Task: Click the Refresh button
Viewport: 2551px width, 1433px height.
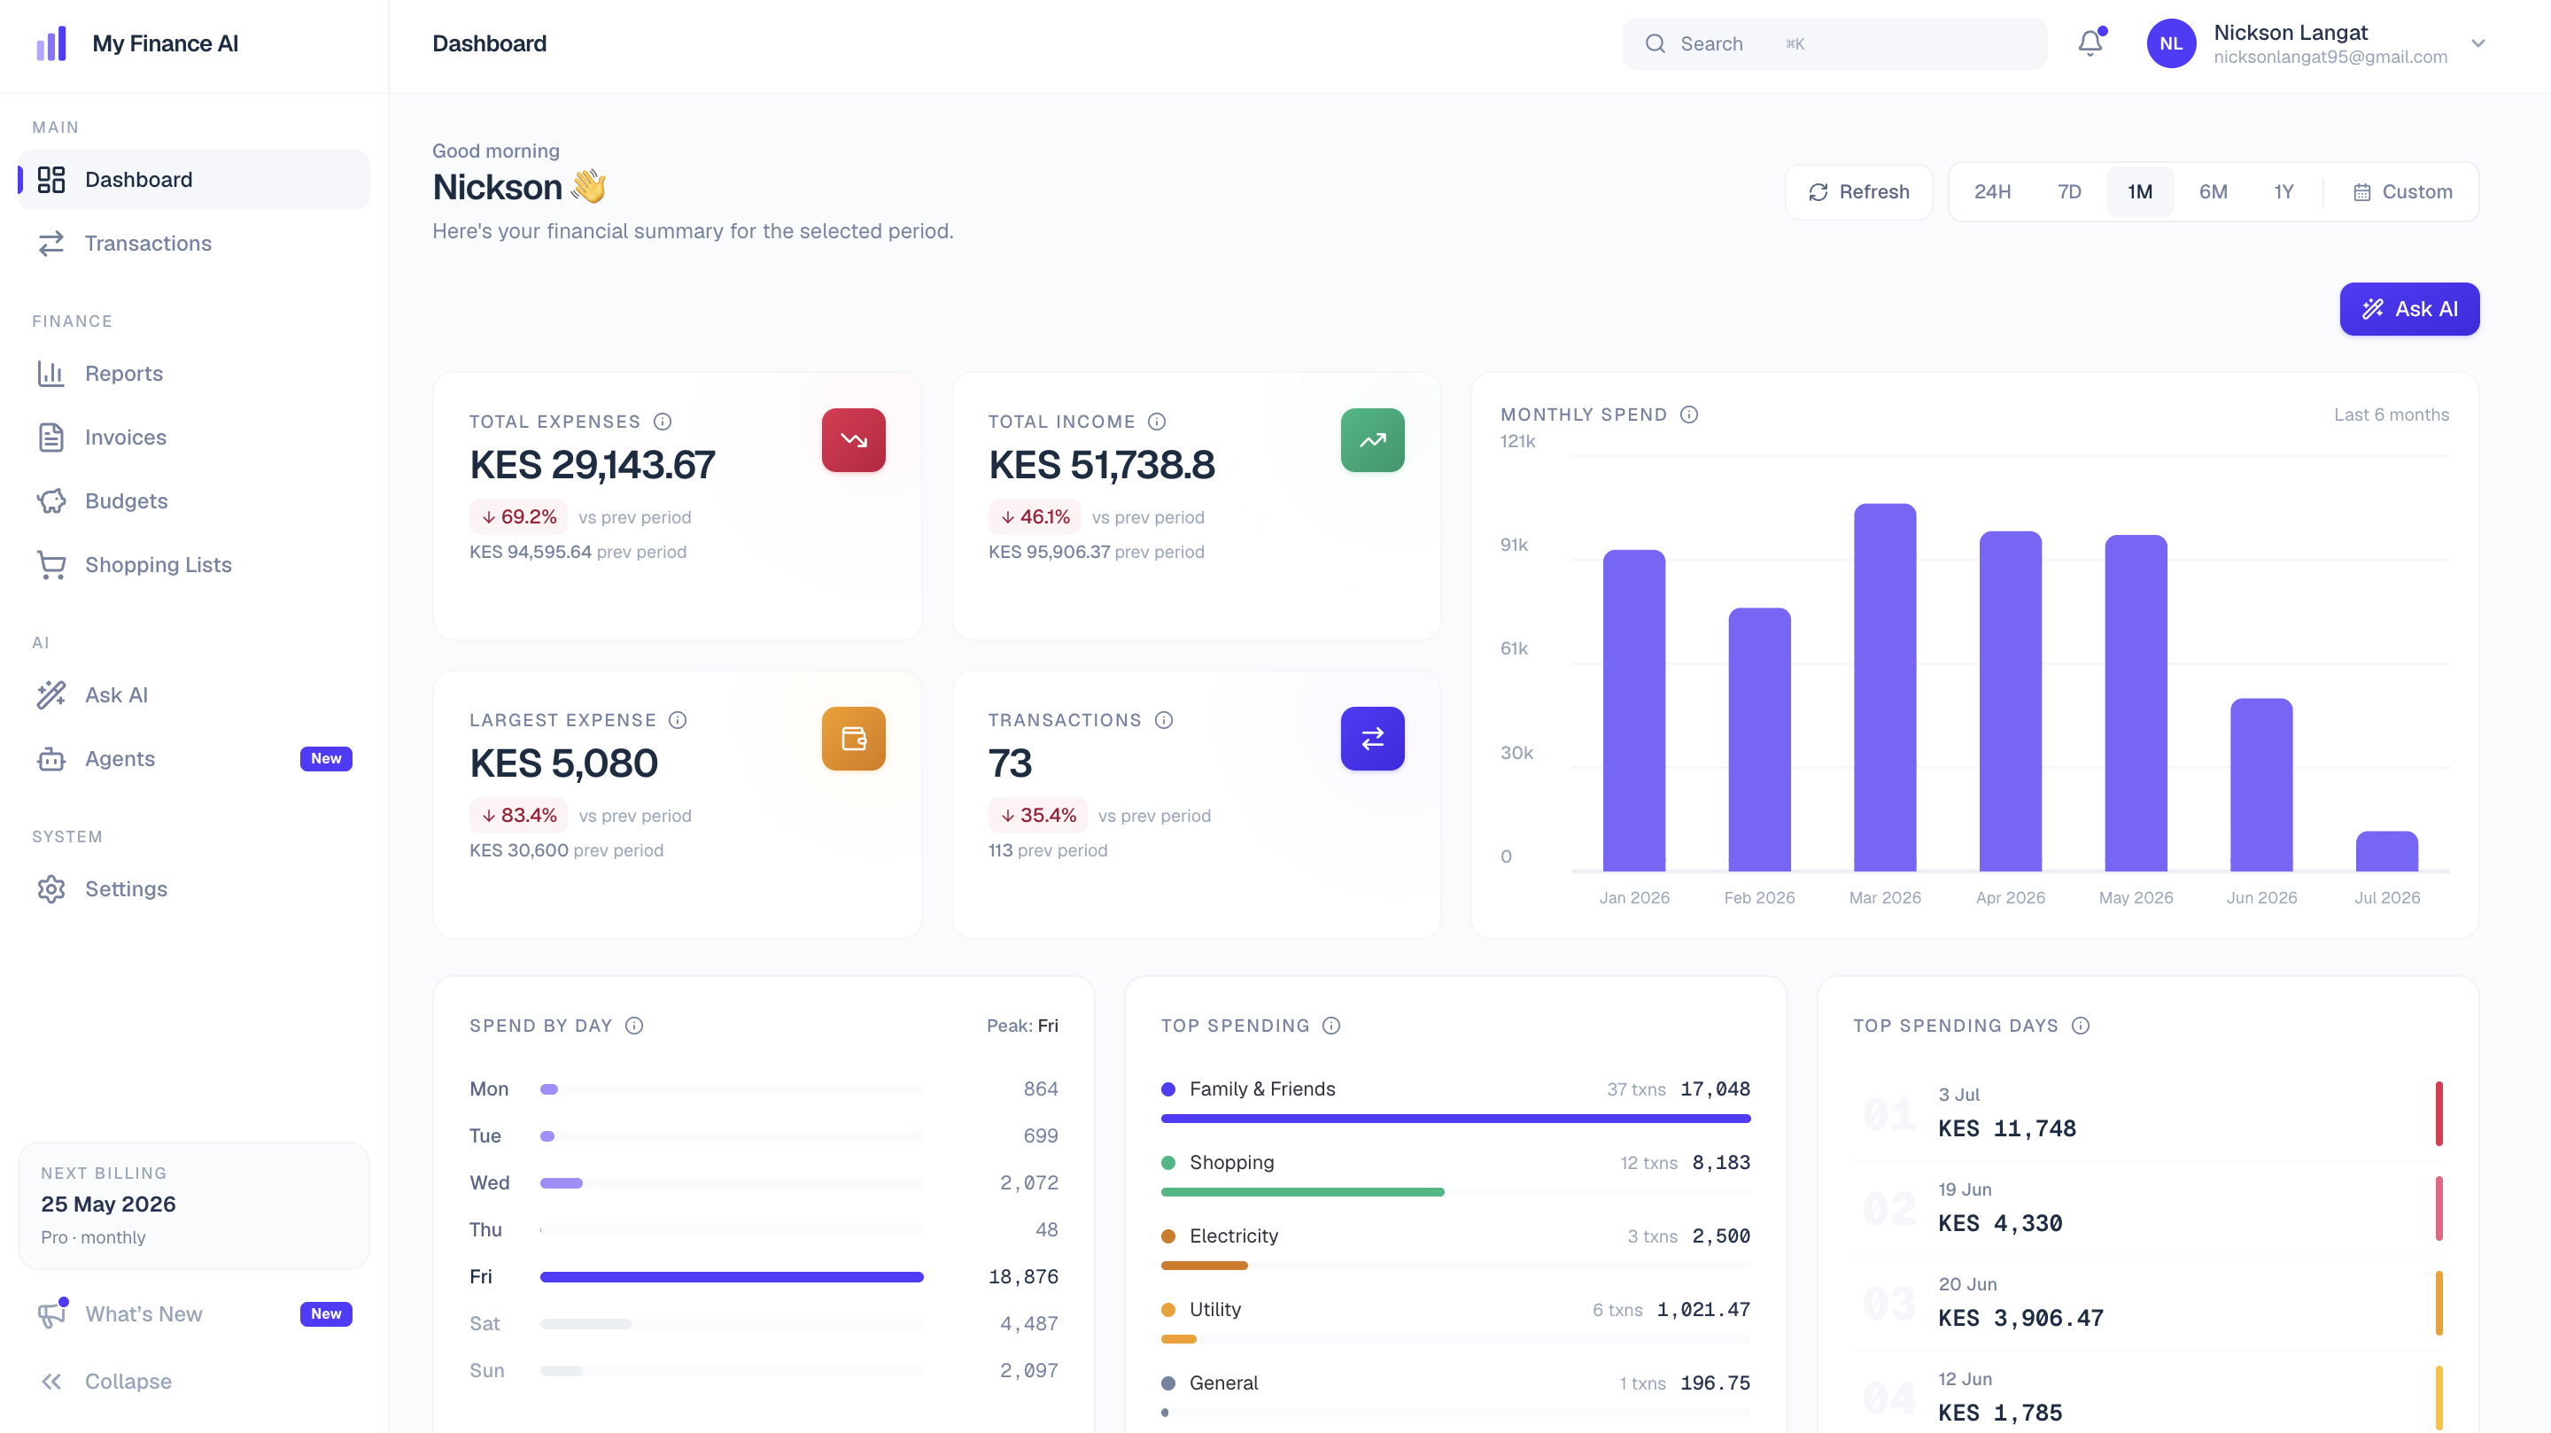Action: (1859, 192)
